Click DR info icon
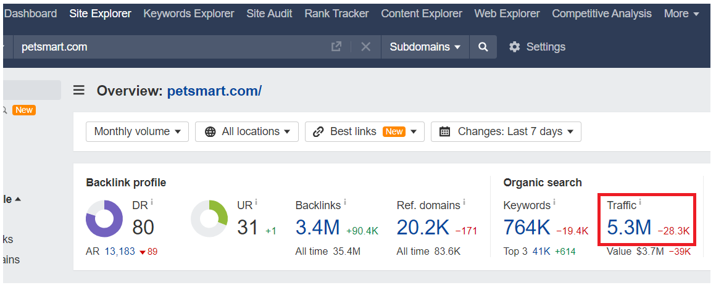The height and width of the screenshot is (293, 716). click(152, 201)
